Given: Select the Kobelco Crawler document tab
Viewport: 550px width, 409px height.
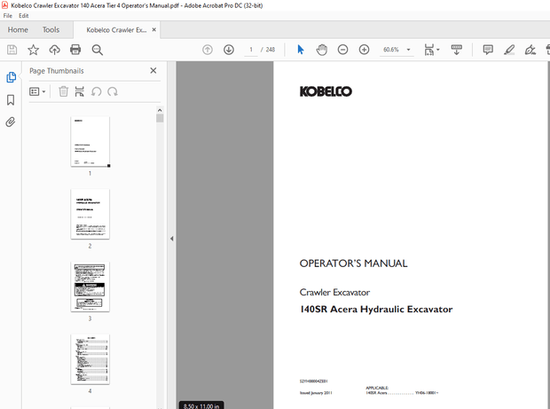Looking at the screenshot, I should [x=116, y=30].
